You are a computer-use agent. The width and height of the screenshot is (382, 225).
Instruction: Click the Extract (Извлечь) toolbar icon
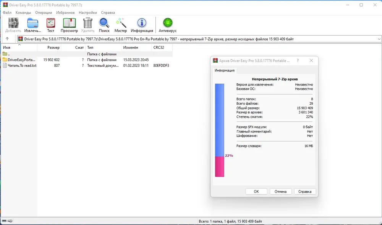32,25
